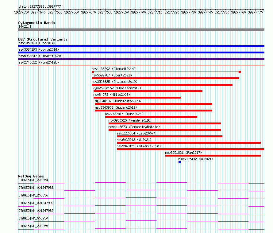
Task: Open the esv3584293 (Uddin2014) variant label
Action: coord(39,49)
